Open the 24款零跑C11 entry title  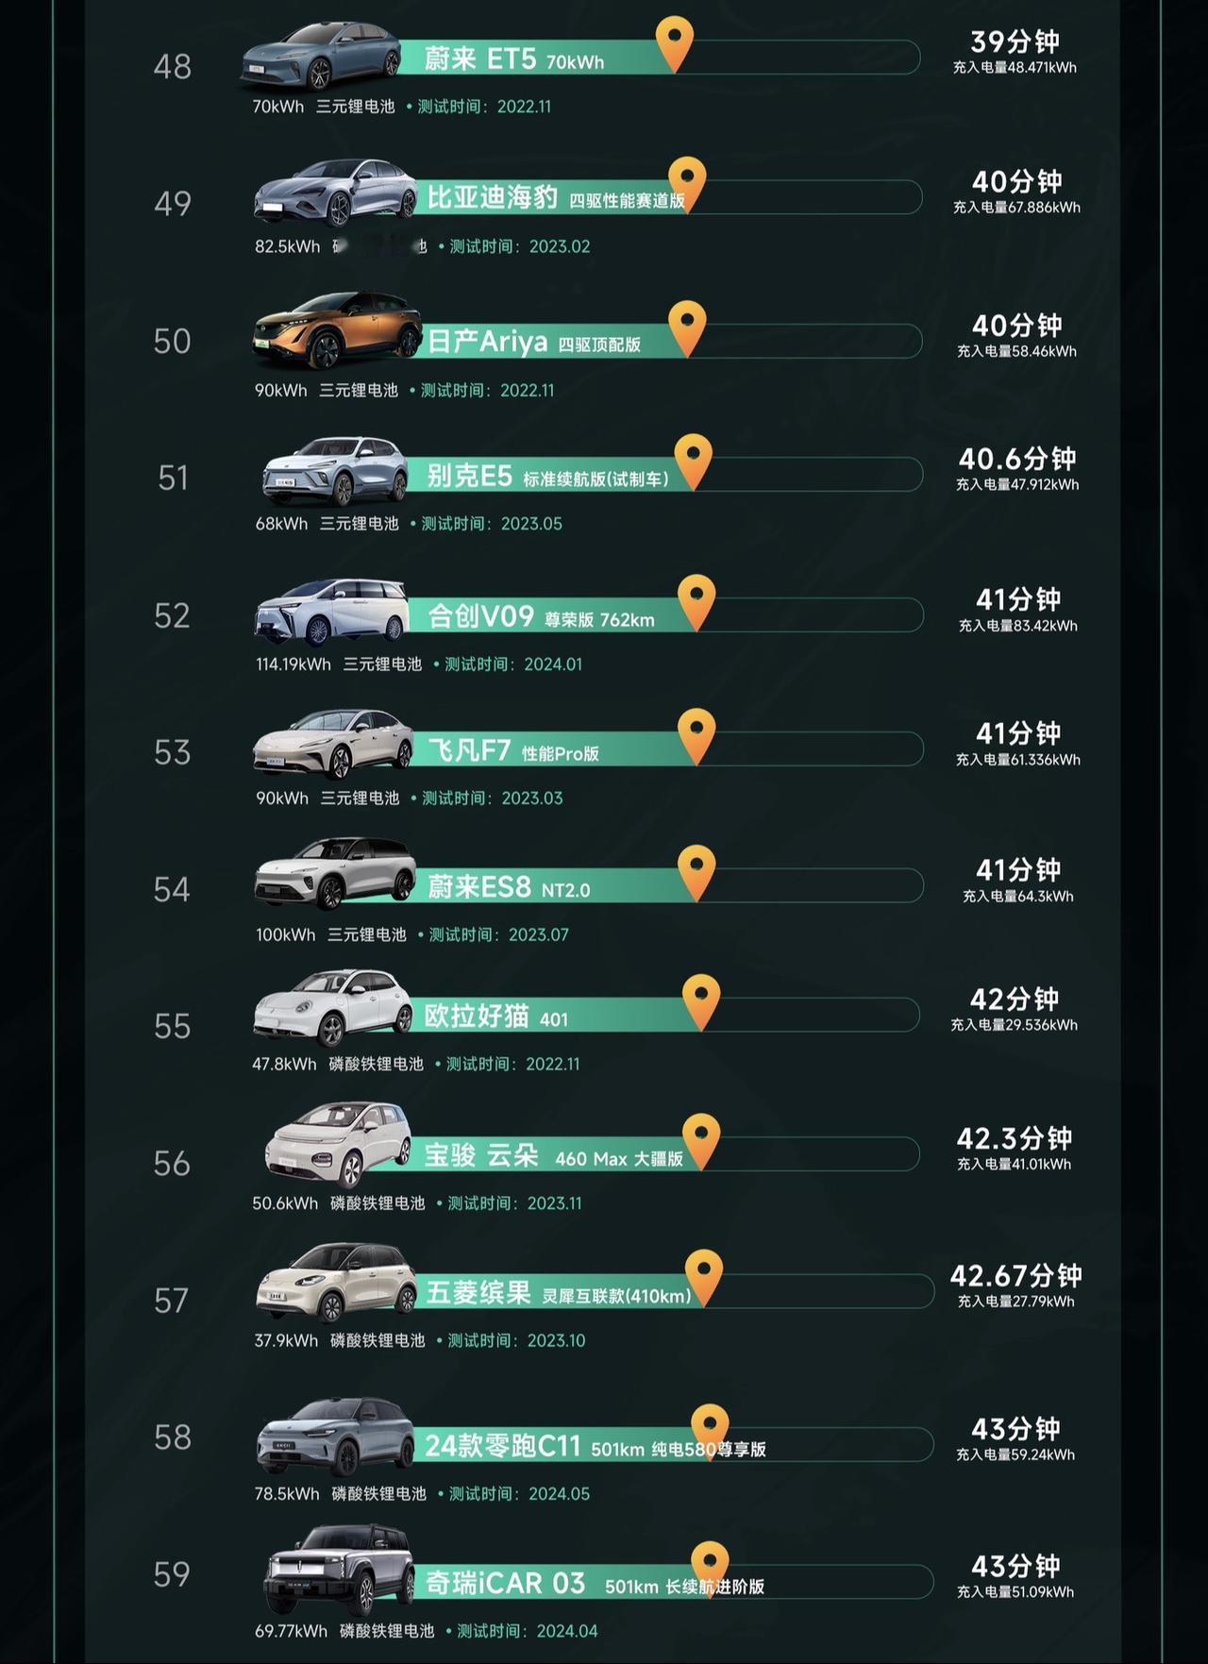point(595,1446)
